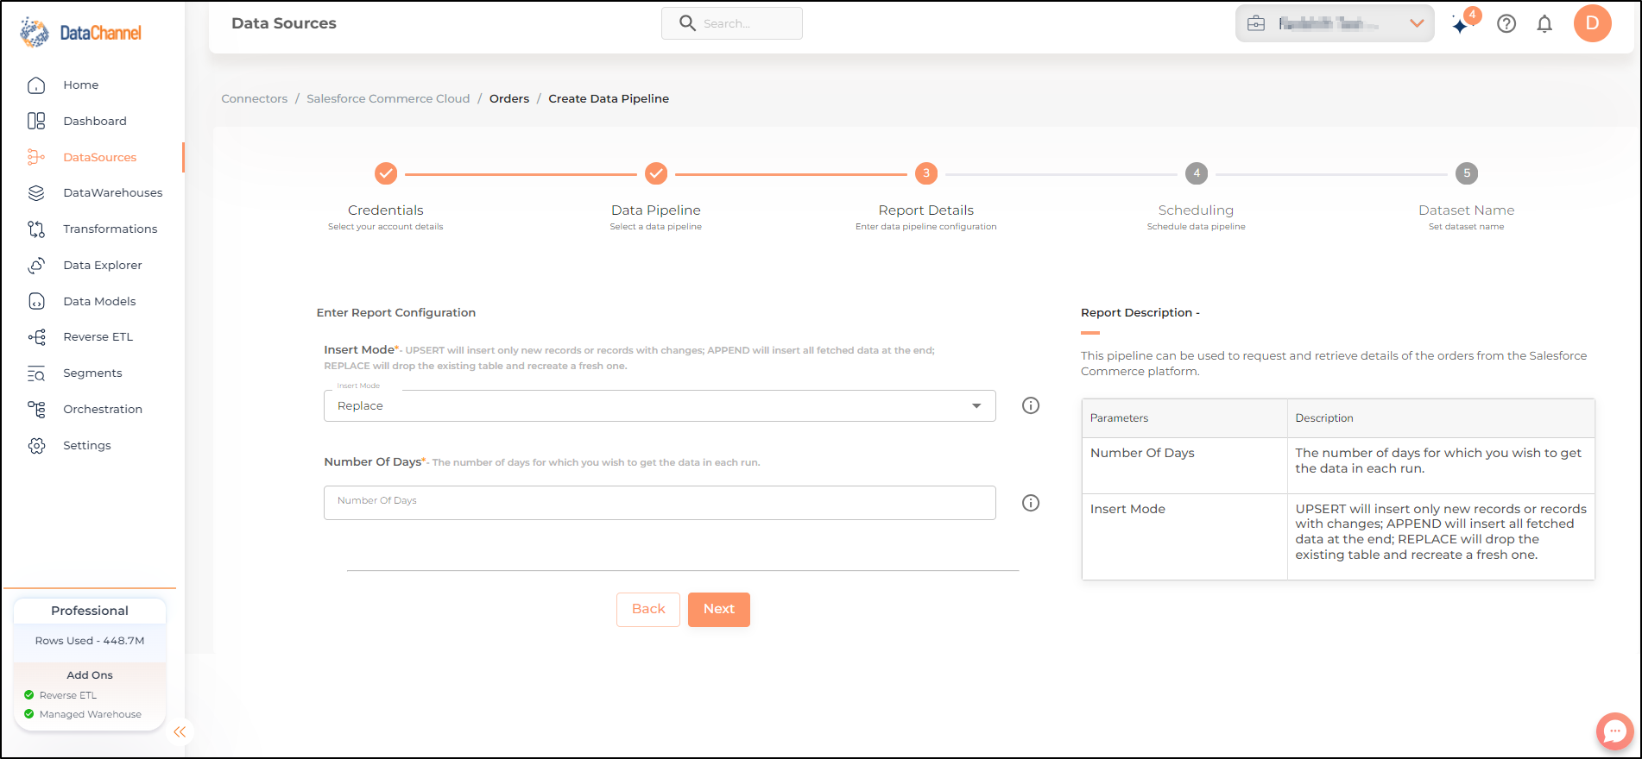The image size is (1642, 759).
Task: Open the Orders breadcrumb link
Action: coord(509,98)
